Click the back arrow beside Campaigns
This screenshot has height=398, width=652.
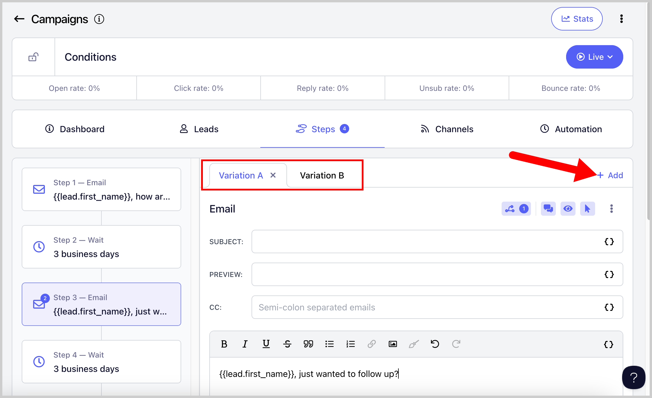pyautogui.click(x=19, y=19)
